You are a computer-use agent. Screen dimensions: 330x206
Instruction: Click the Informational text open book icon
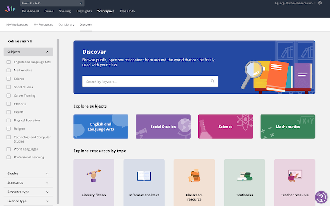pyautogui.click(x=144, y=176)
